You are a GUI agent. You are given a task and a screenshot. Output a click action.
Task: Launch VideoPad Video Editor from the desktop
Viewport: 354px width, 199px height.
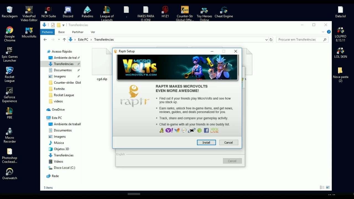point(29,14)
